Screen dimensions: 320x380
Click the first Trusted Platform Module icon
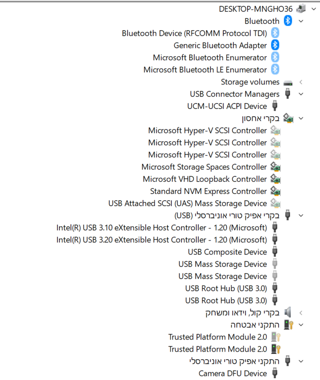(x=275, y=337)
